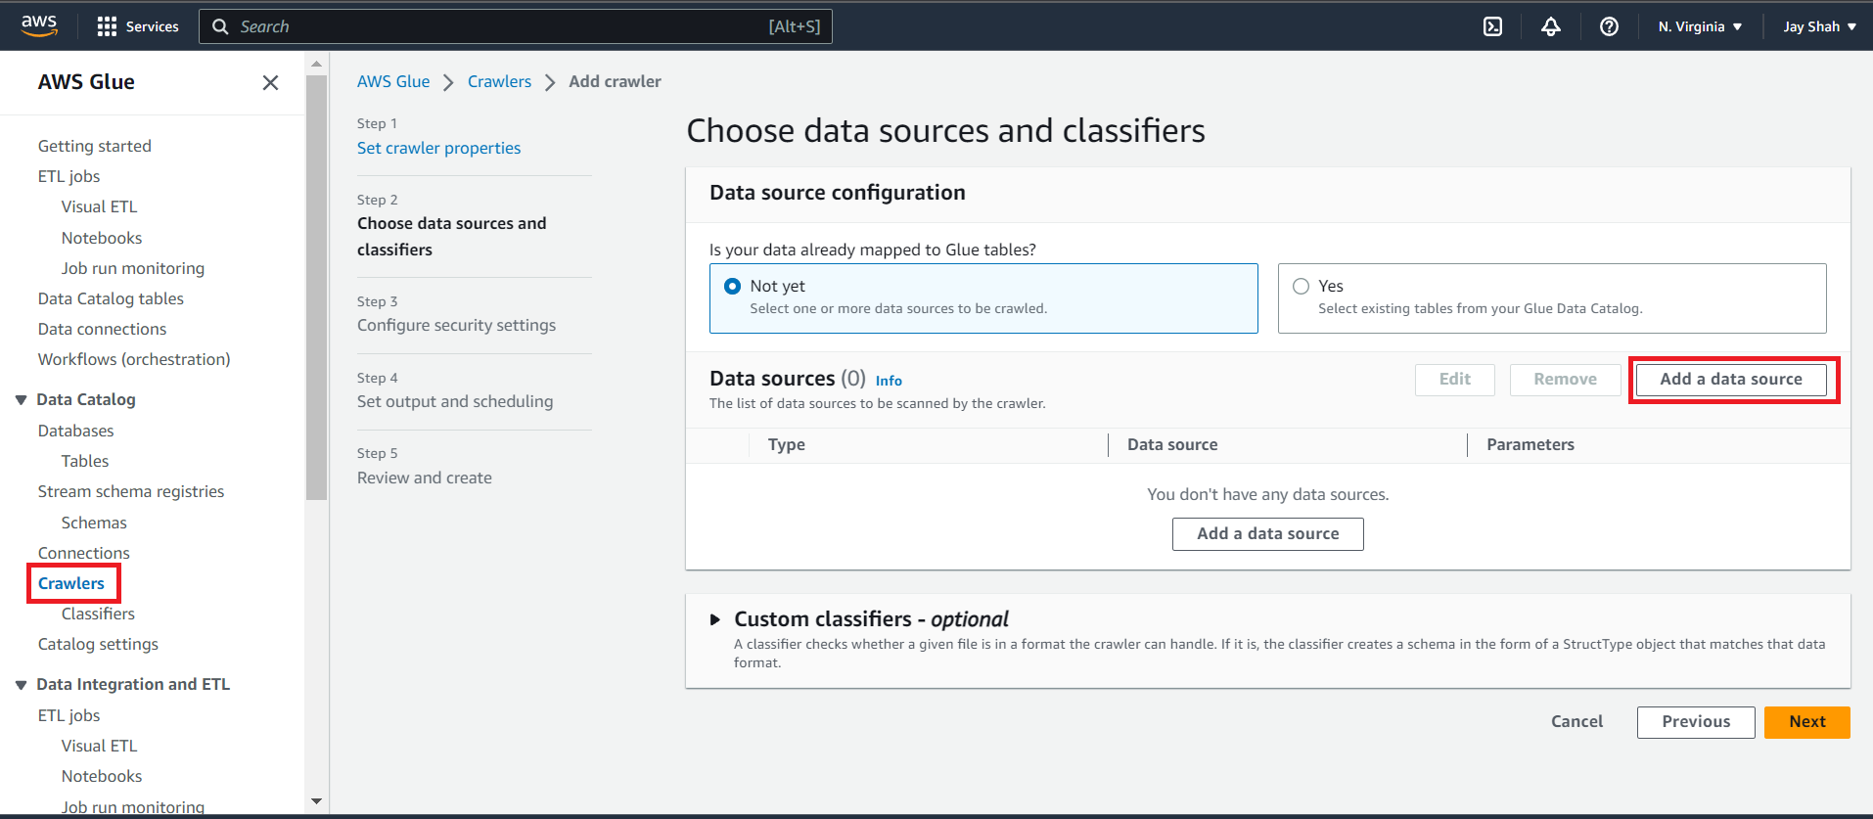Open the Jay Shah account menu
This screenshot has width=1873, height=819.
tap(1819, 26)
